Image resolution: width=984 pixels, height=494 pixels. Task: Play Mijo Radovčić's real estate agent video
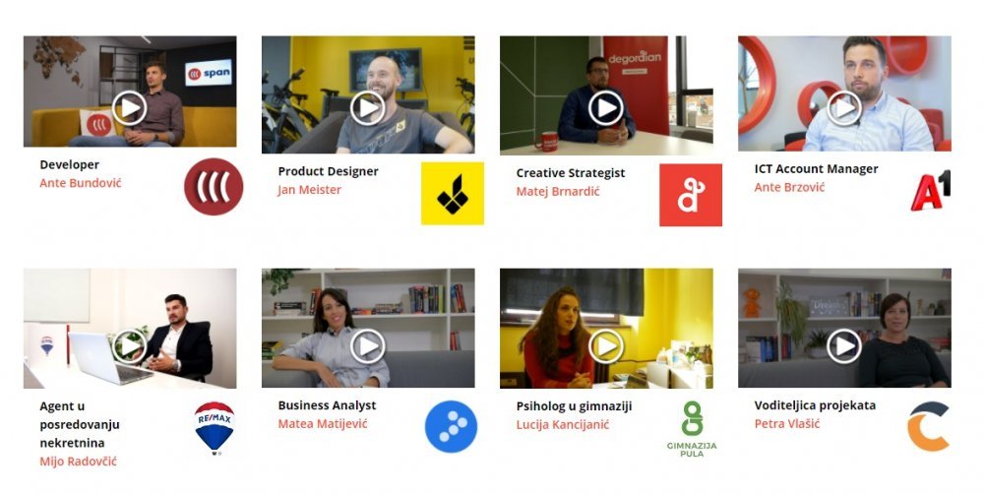(129, 345)
